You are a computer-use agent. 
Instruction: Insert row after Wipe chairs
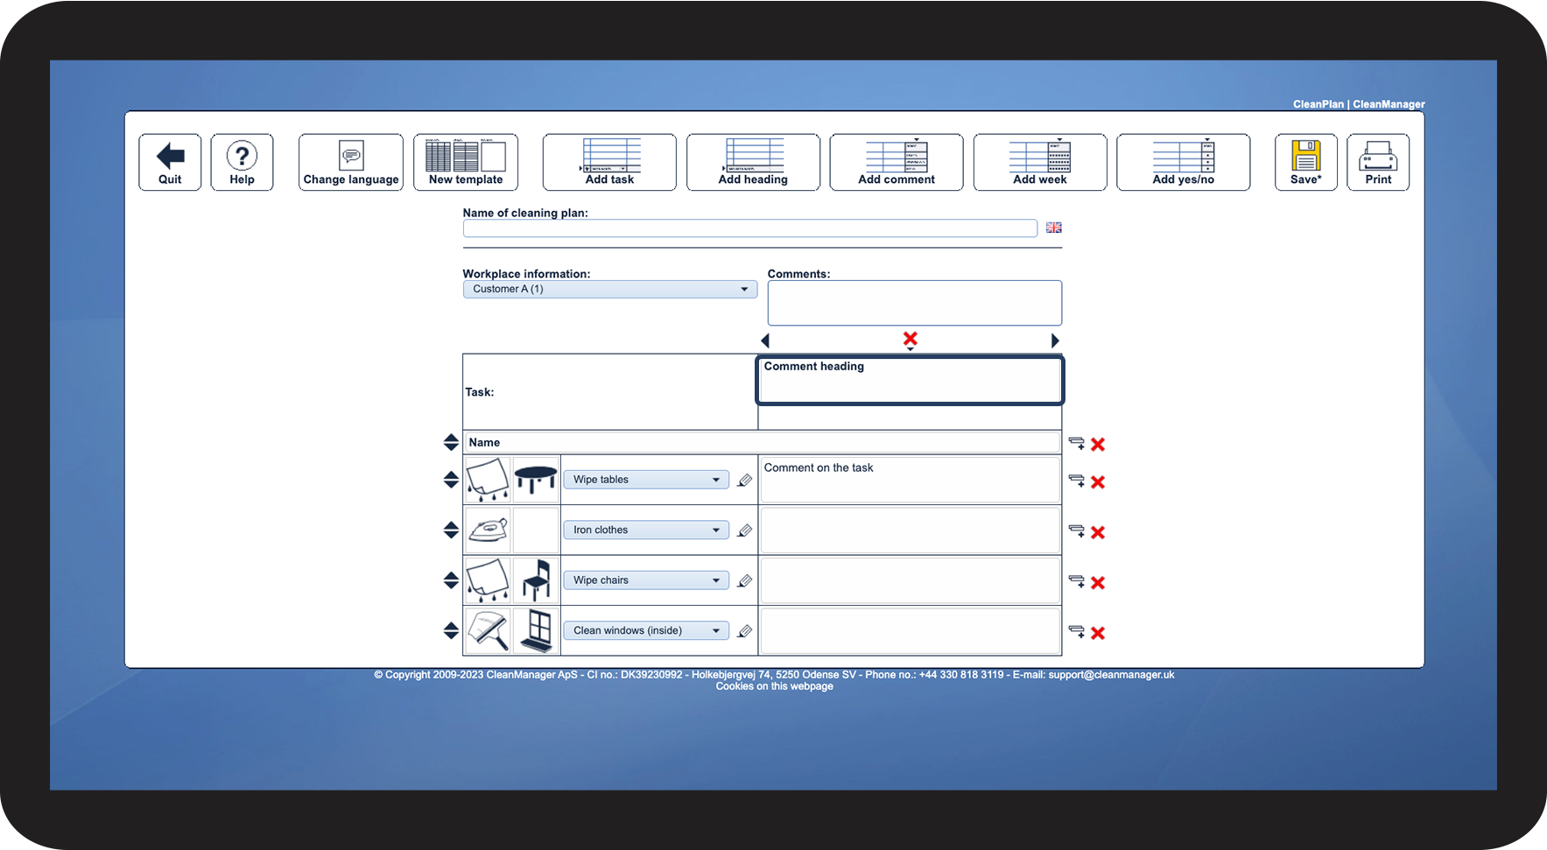[1077, 581]
